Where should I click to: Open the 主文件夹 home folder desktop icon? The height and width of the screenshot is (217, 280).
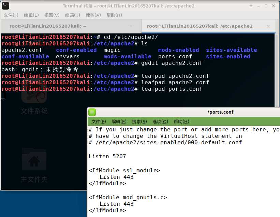[34, 165]
